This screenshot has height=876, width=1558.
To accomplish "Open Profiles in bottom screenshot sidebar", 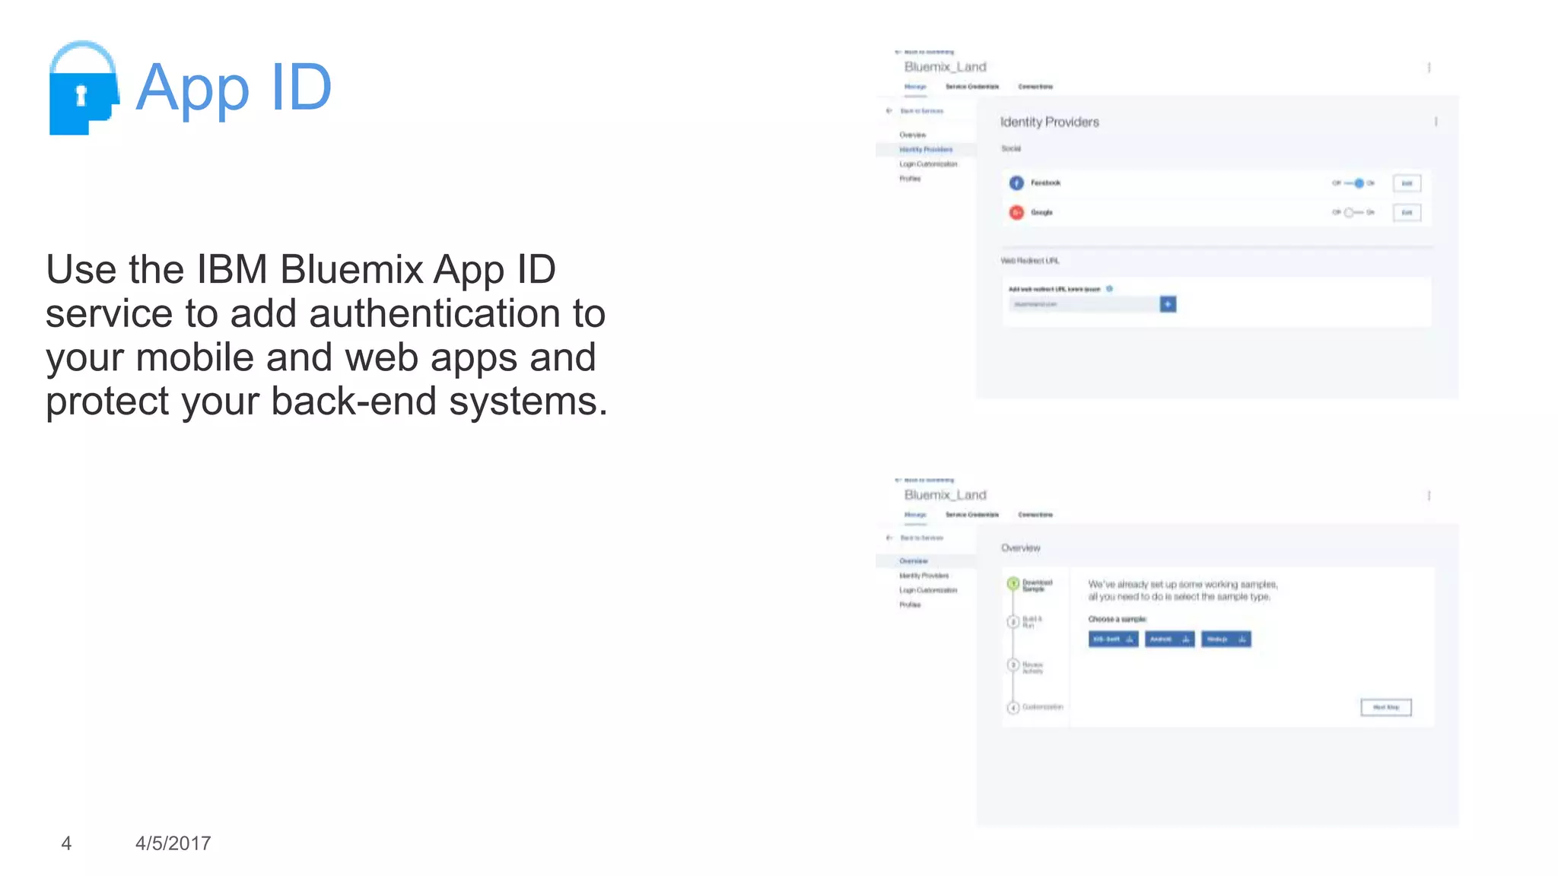I will tap(910, 605).
